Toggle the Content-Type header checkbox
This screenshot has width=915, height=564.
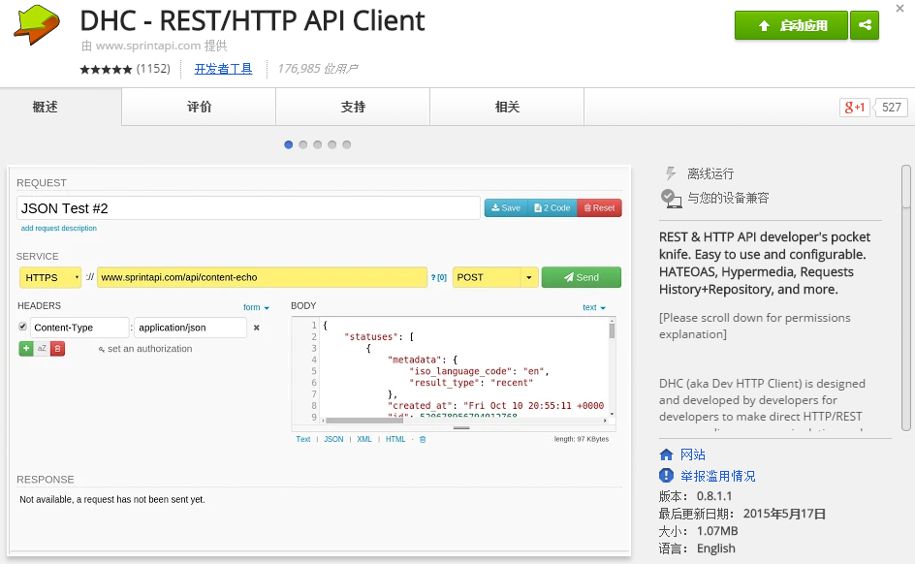(x=22, y=327)
